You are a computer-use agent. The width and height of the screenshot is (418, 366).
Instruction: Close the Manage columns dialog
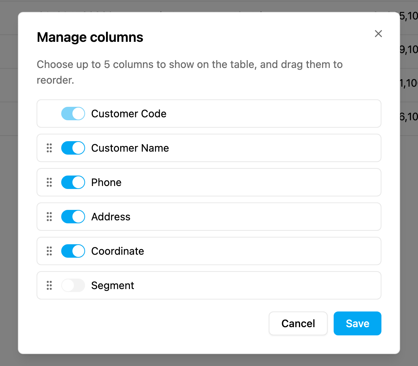pos(378,34)
